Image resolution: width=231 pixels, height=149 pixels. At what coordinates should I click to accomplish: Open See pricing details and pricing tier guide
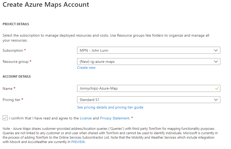point(110,107)
